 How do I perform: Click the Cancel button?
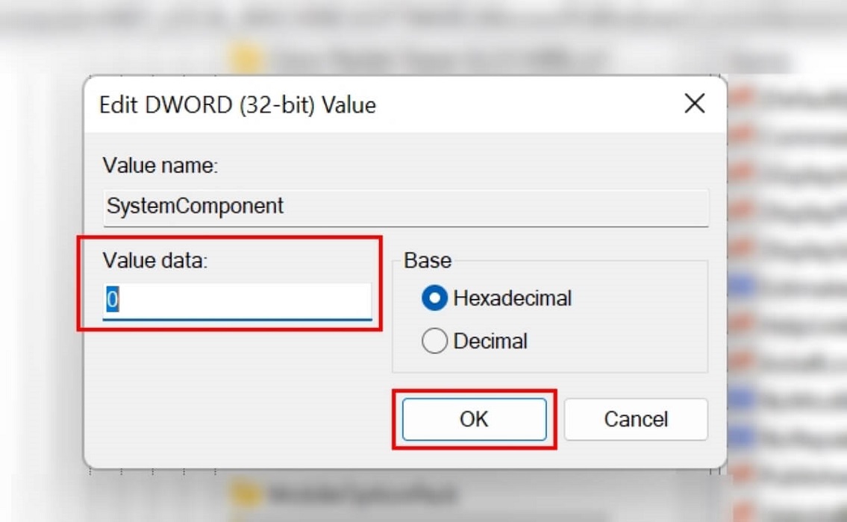[x=635, y=419]
